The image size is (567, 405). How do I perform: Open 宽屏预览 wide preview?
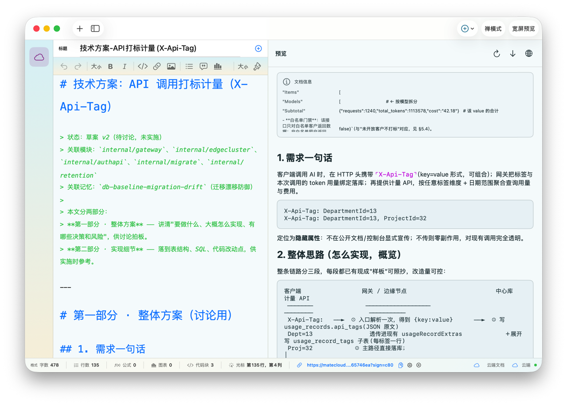point(524,28)
